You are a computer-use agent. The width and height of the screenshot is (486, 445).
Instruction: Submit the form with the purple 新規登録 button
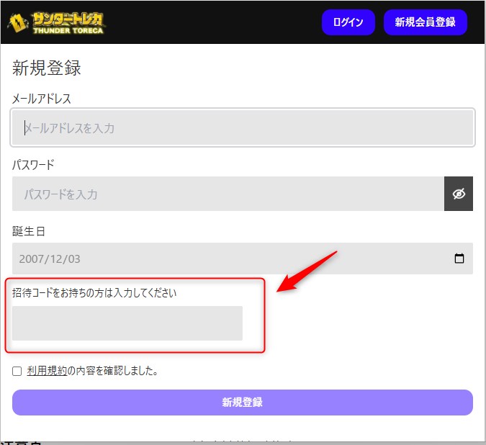(x=242, y=403)
